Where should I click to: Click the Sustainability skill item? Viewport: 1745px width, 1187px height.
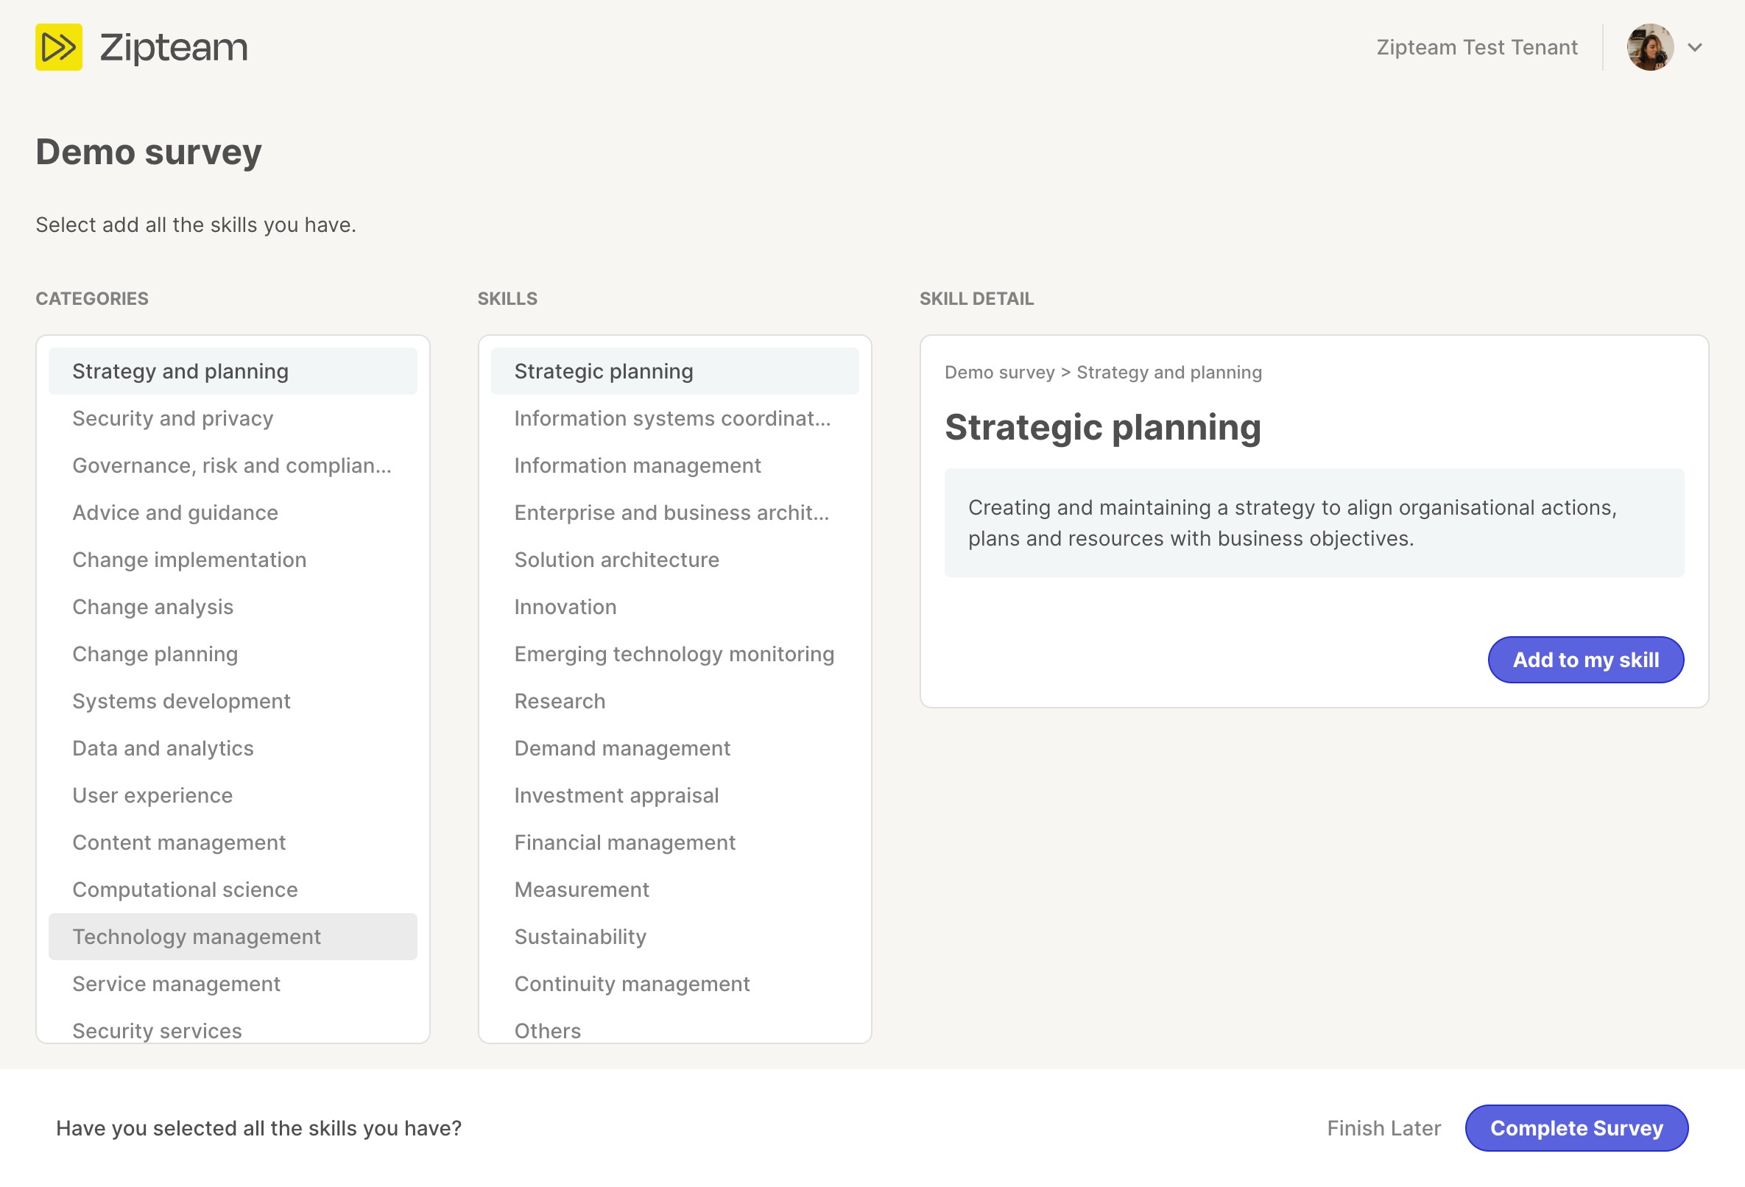click(x=580, y=936)
